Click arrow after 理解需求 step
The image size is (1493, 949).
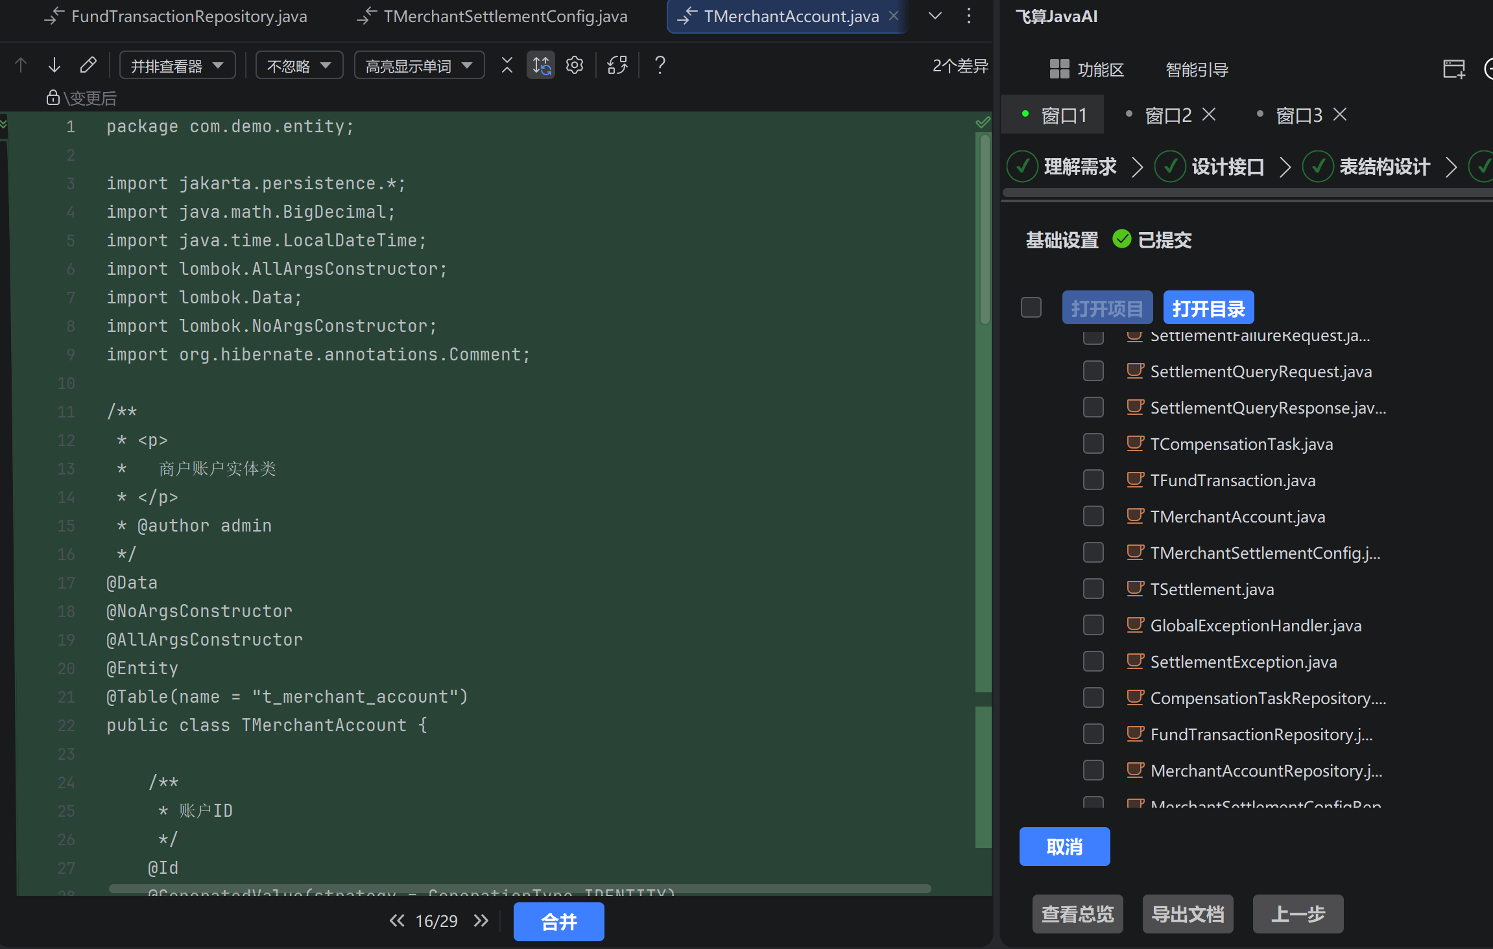[1137, 167]
